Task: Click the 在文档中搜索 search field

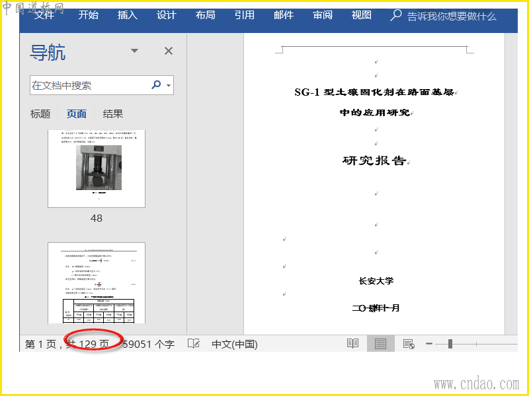Action: (90, 85)
